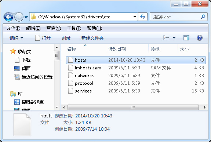Click the star icon beside 收藏夹

click(x=13, y=51)
